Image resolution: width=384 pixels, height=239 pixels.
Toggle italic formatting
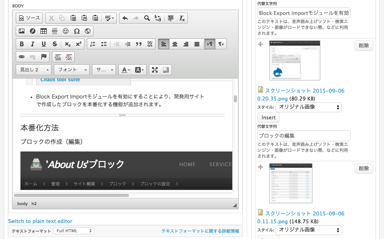(33, 44)
